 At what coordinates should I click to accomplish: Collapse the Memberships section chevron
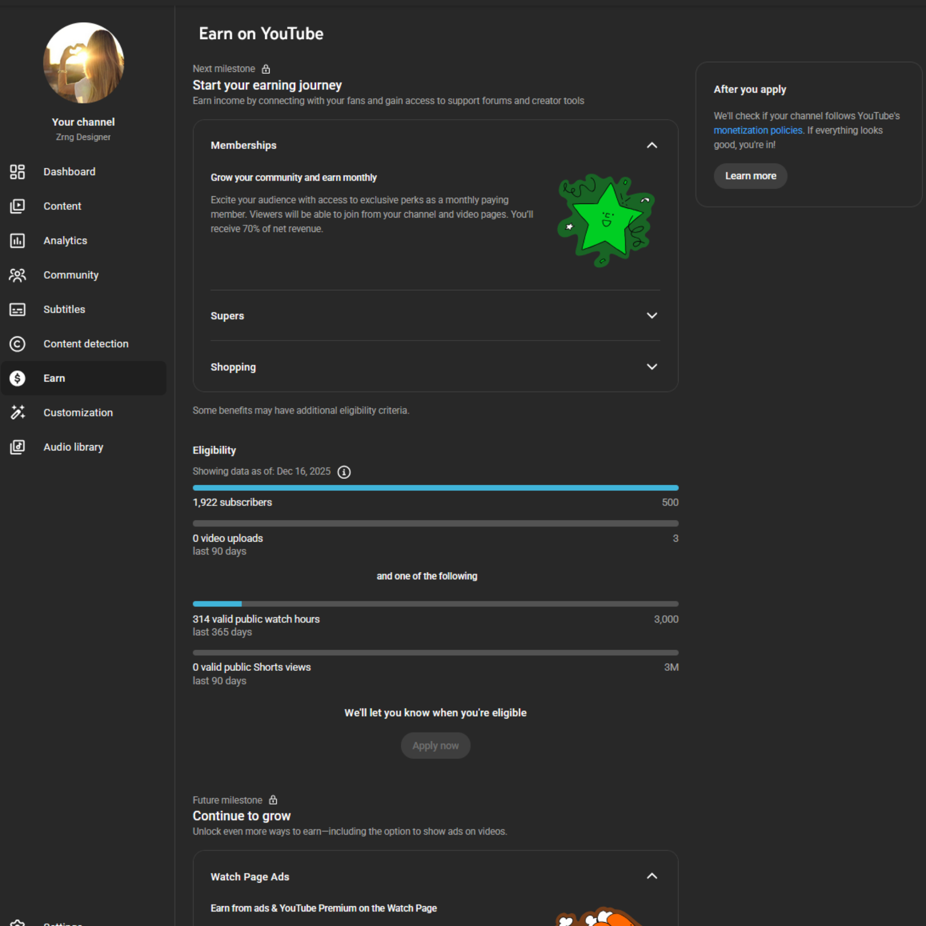[652, 145]
